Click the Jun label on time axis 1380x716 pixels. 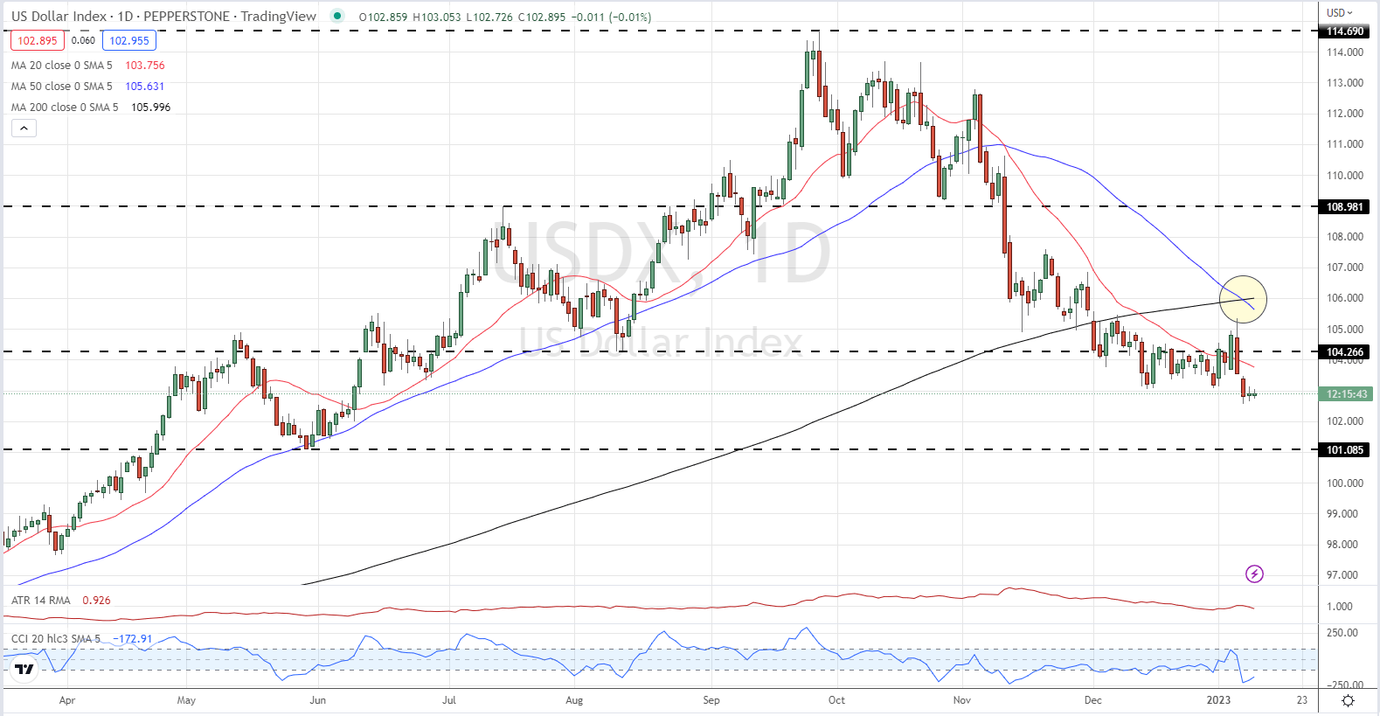[318, 700]
